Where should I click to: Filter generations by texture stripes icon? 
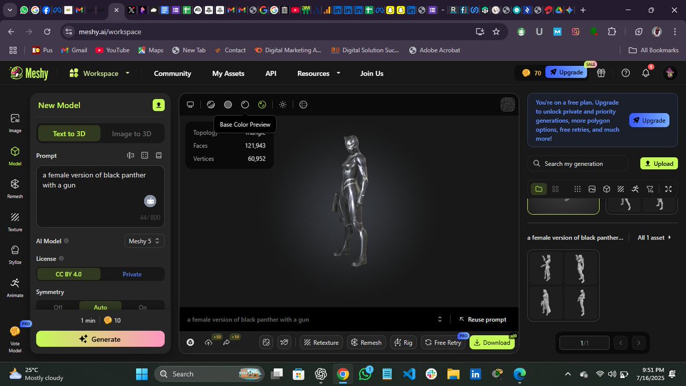pyautogui.click(x=621, y=189)
